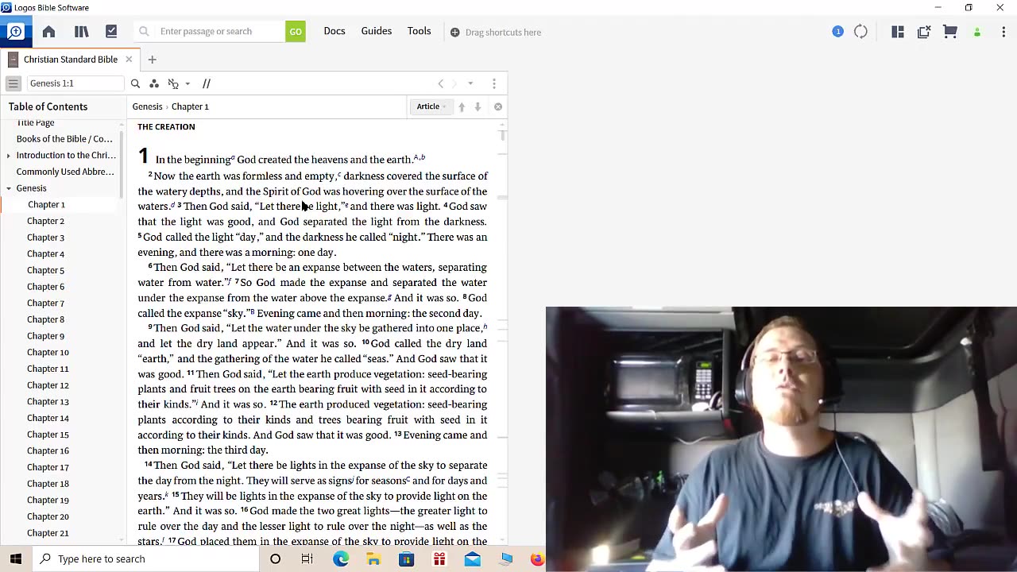This screenshot has width=1017, height=572.
Task: Select Chapter 9 in contents
Action: tap(45, 336)
